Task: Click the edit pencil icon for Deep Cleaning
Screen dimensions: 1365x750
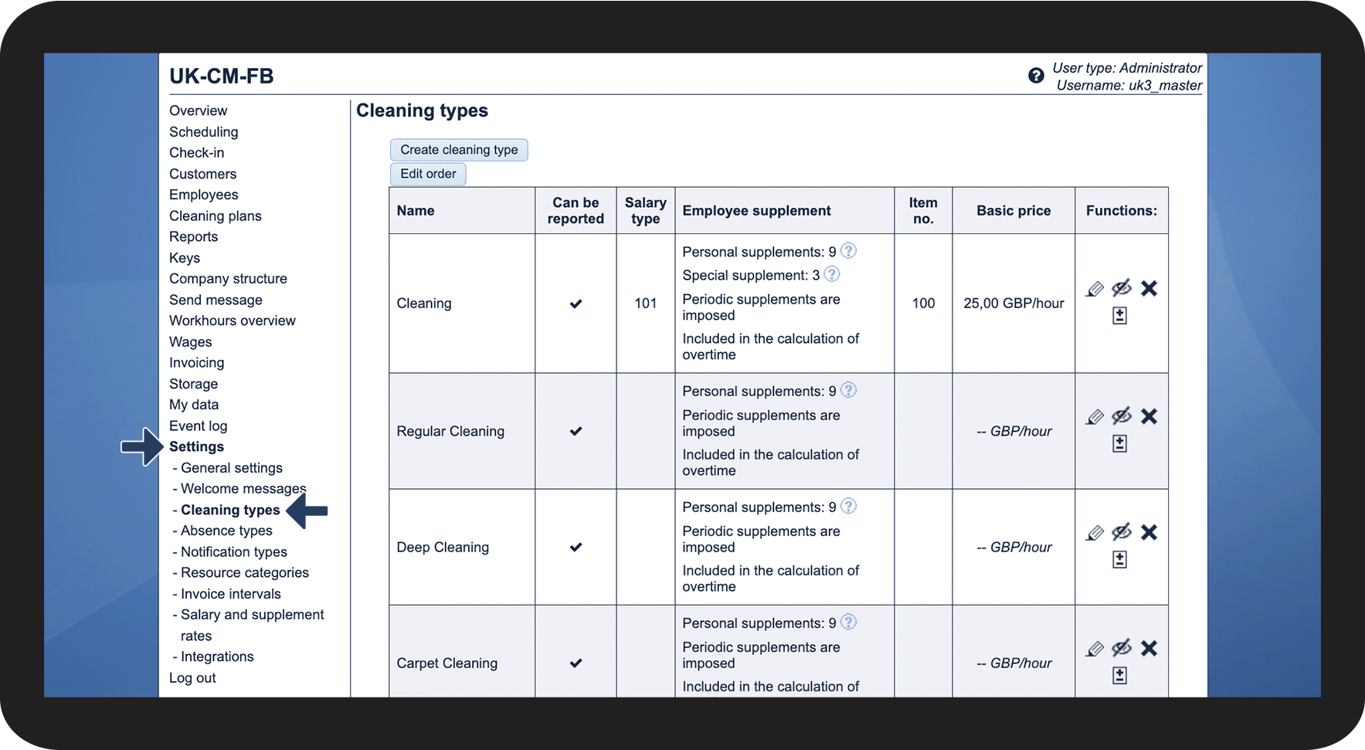Action: pyautogui.click(x=1095, y=533)
